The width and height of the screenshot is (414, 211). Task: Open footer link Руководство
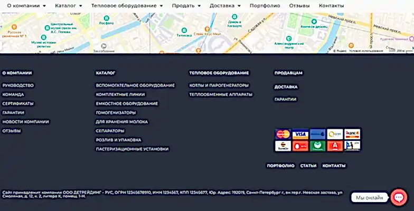(x=18, y=85)
